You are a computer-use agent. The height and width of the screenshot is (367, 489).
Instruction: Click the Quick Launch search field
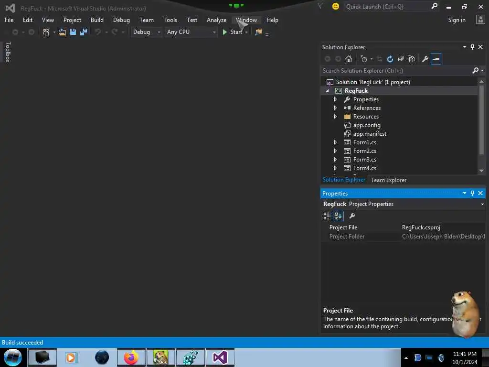[387, 6]
